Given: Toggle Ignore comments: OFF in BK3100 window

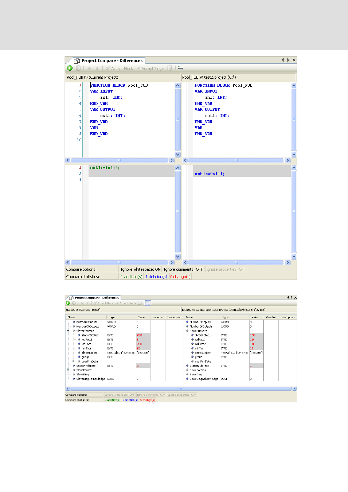Looking at the screenshot, I should click(x=151, y=395).
